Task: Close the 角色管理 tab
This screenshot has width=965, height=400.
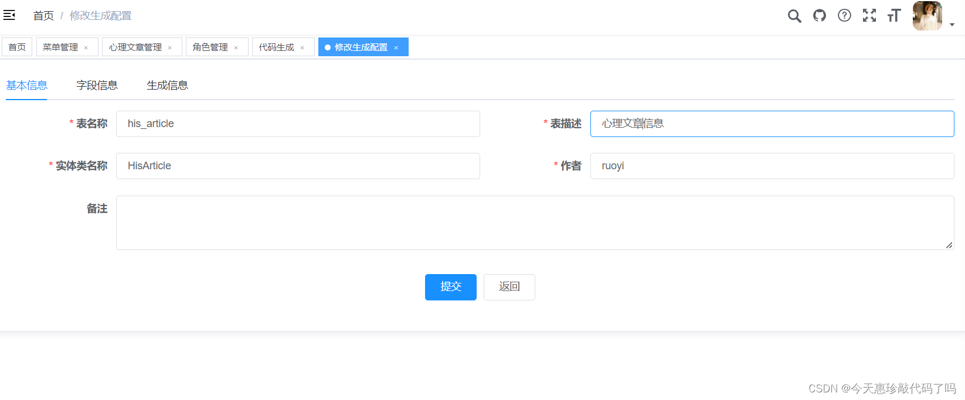Action: [x=236, y=48]
